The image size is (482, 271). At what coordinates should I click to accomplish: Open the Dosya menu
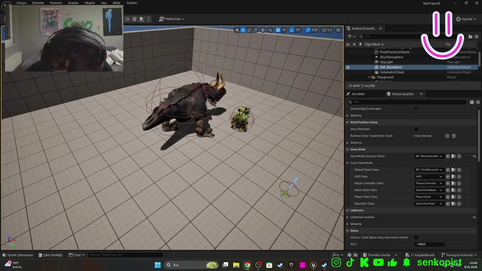click(x=21, y=3)
